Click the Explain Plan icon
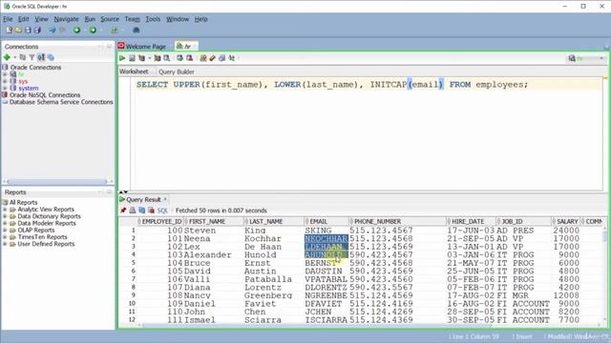This screenshot has width=611, height=343. 141,58
